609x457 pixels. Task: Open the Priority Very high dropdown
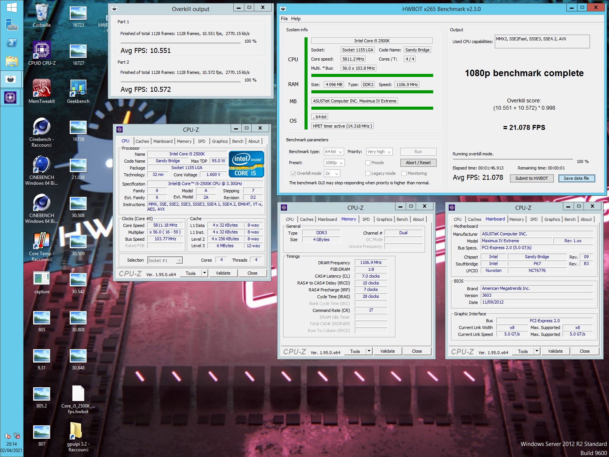[379, 152]
